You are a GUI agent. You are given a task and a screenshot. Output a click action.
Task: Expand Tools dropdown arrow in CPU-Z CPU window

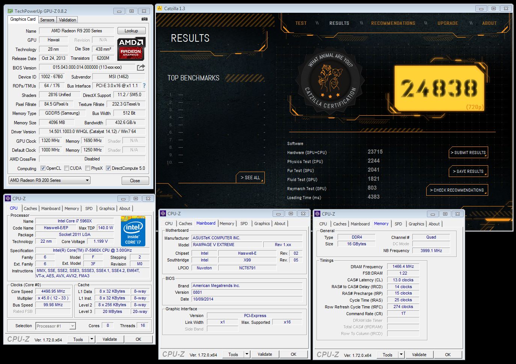[92, 339]
